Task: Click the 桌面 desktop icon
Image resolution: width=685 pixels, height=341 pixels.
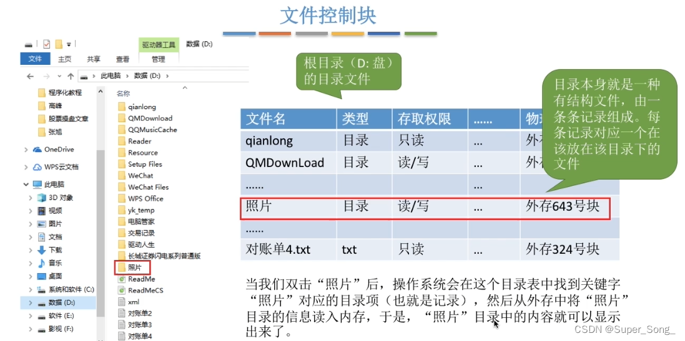Action: (x=41, y=276)
